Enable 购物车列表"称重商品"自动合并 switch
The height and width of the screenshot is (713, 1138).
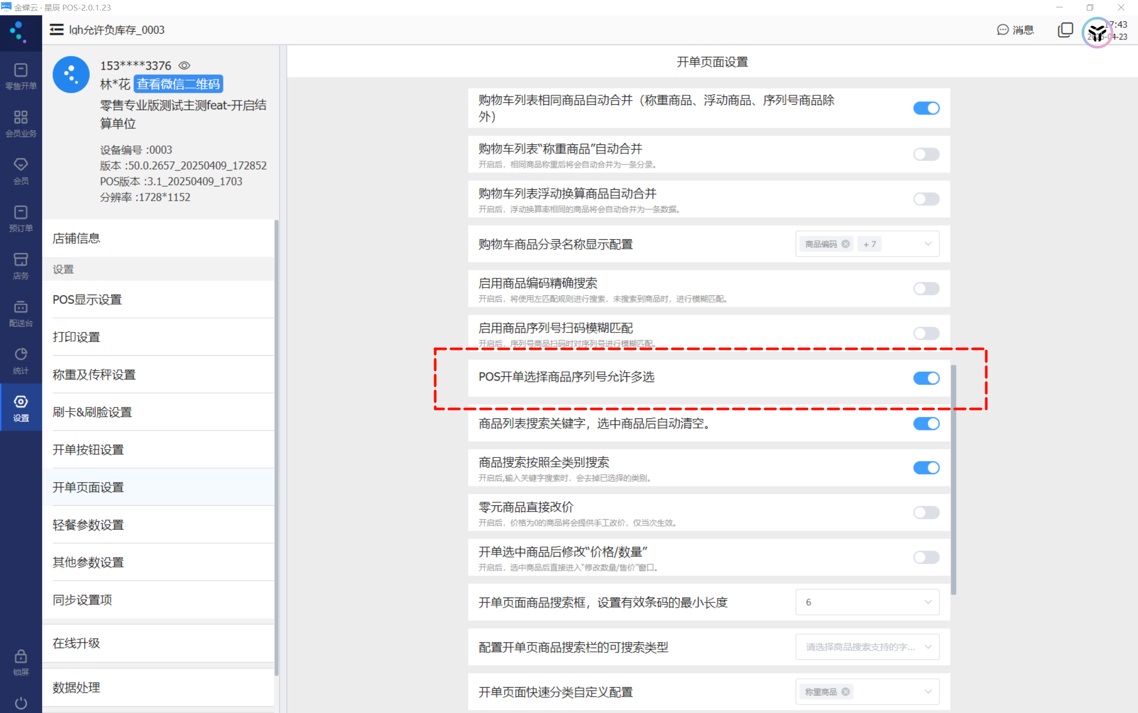[x=926, y=154]
